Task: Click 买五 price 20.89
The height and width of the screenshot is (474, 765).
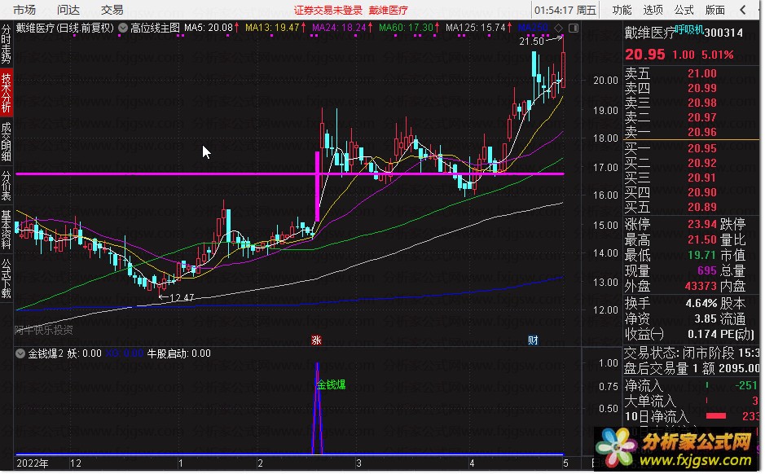Action: point(702,207)
